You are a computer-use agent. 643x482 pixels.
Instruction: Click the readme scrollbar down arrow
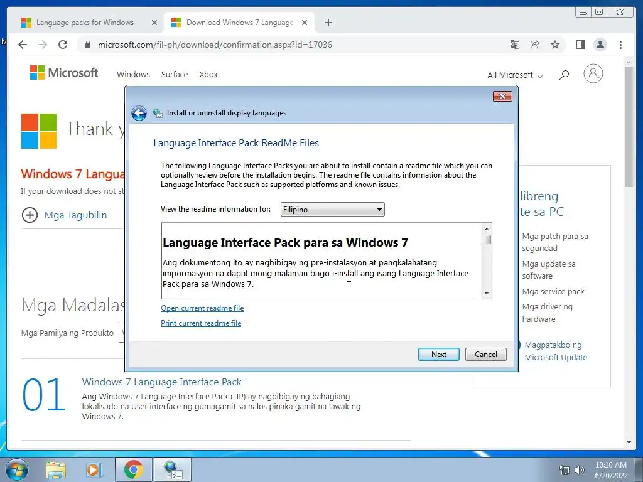click(487, 294)
